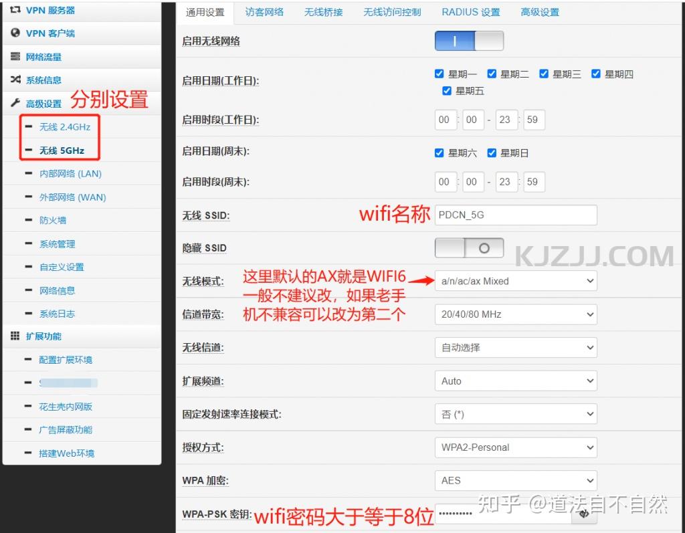Uncheck the 星期三 checkbox

(544, 74)
